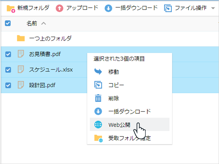Click the 選択された3個の項目 menu header text
The image size is (219, 164).
click(x=119, y=59)
